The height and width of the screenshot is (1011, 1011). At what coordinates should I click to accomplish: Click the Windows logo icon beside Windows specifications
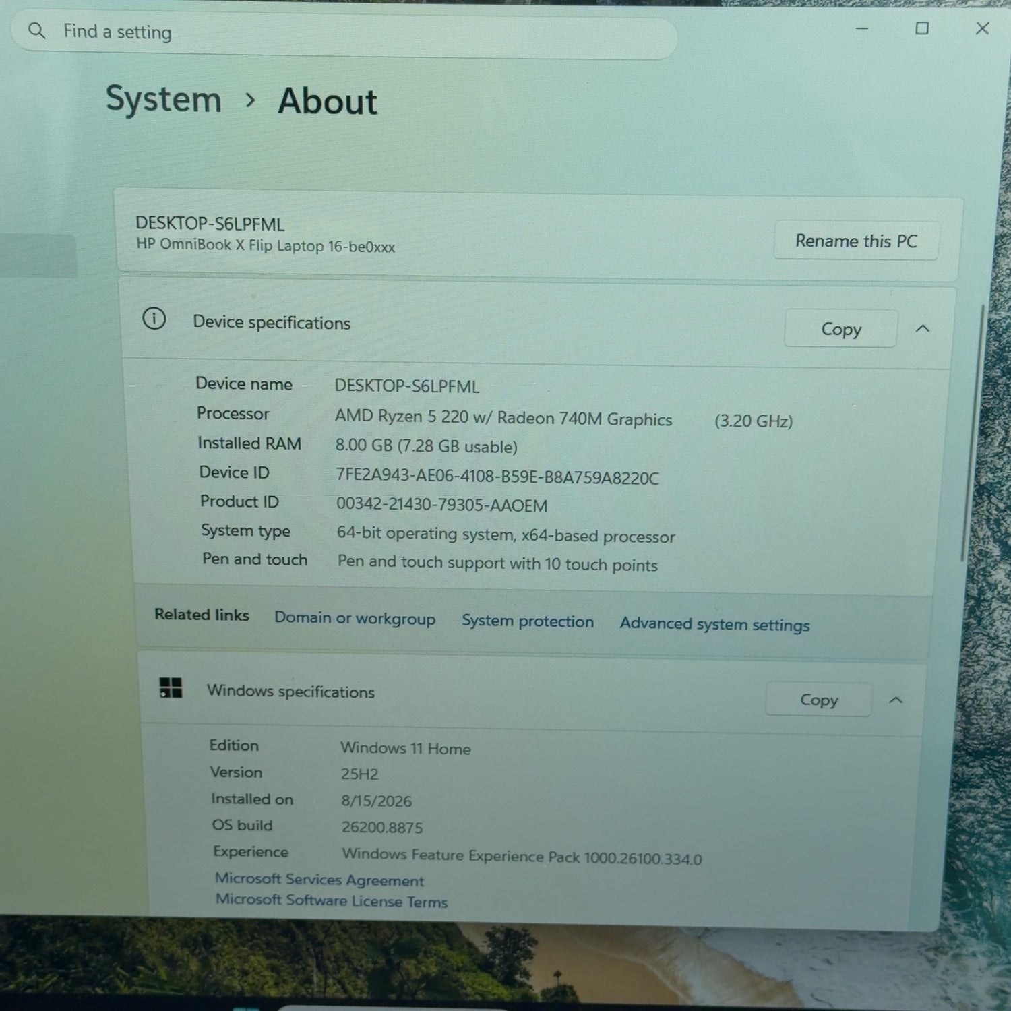[171, 687]
